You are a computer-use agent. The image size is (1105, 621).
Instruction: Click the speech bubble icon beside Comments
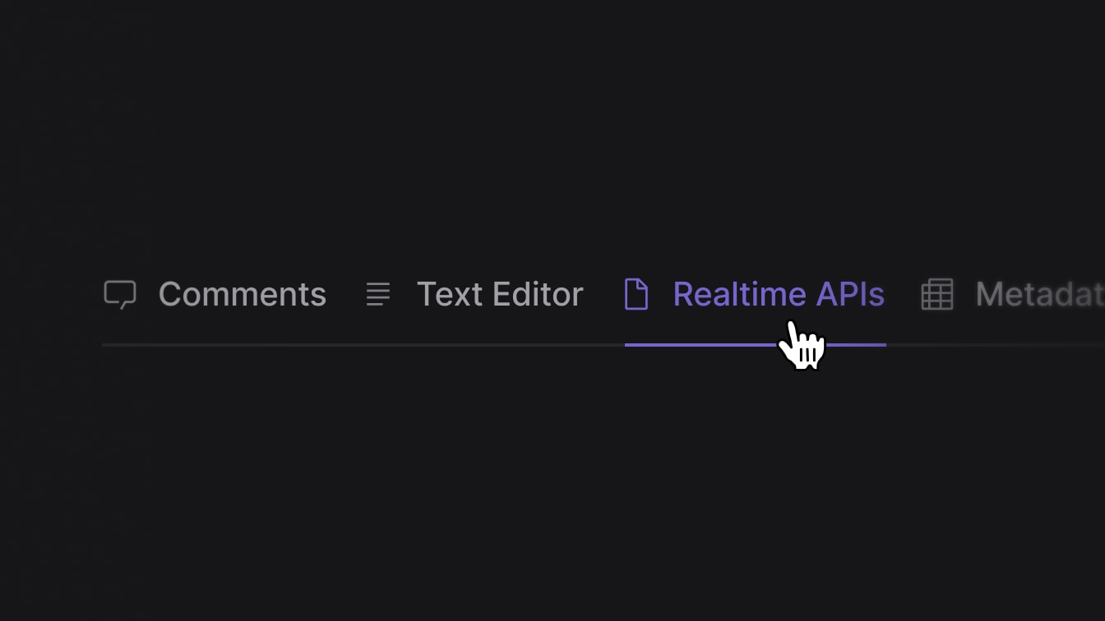click(120, 294)
